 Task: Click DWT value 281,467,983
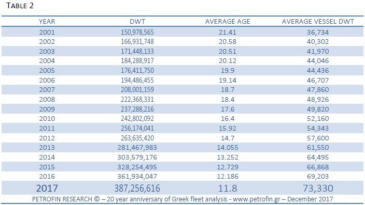click(137, 148)
